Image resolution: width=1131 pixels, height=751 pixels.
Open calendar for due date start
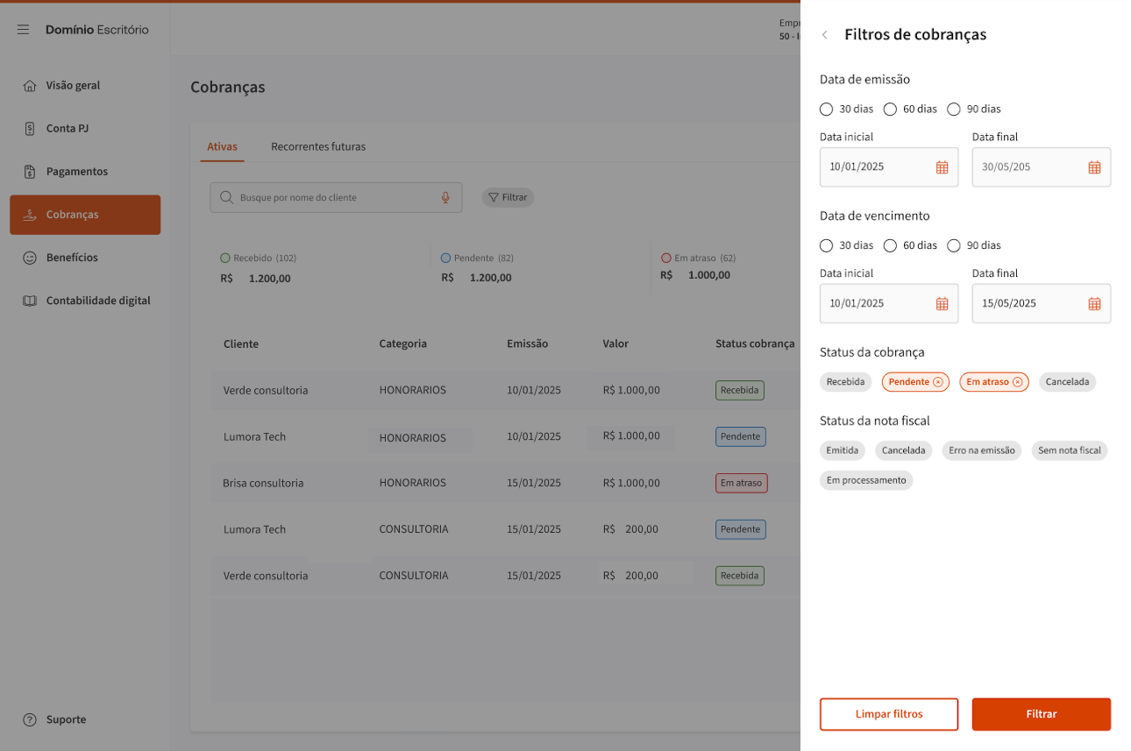coord(942,304)
